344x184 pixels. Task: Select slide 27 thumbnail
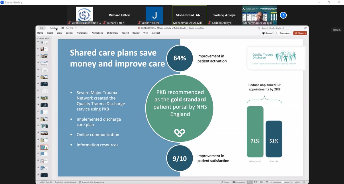[x=44, y=161]
